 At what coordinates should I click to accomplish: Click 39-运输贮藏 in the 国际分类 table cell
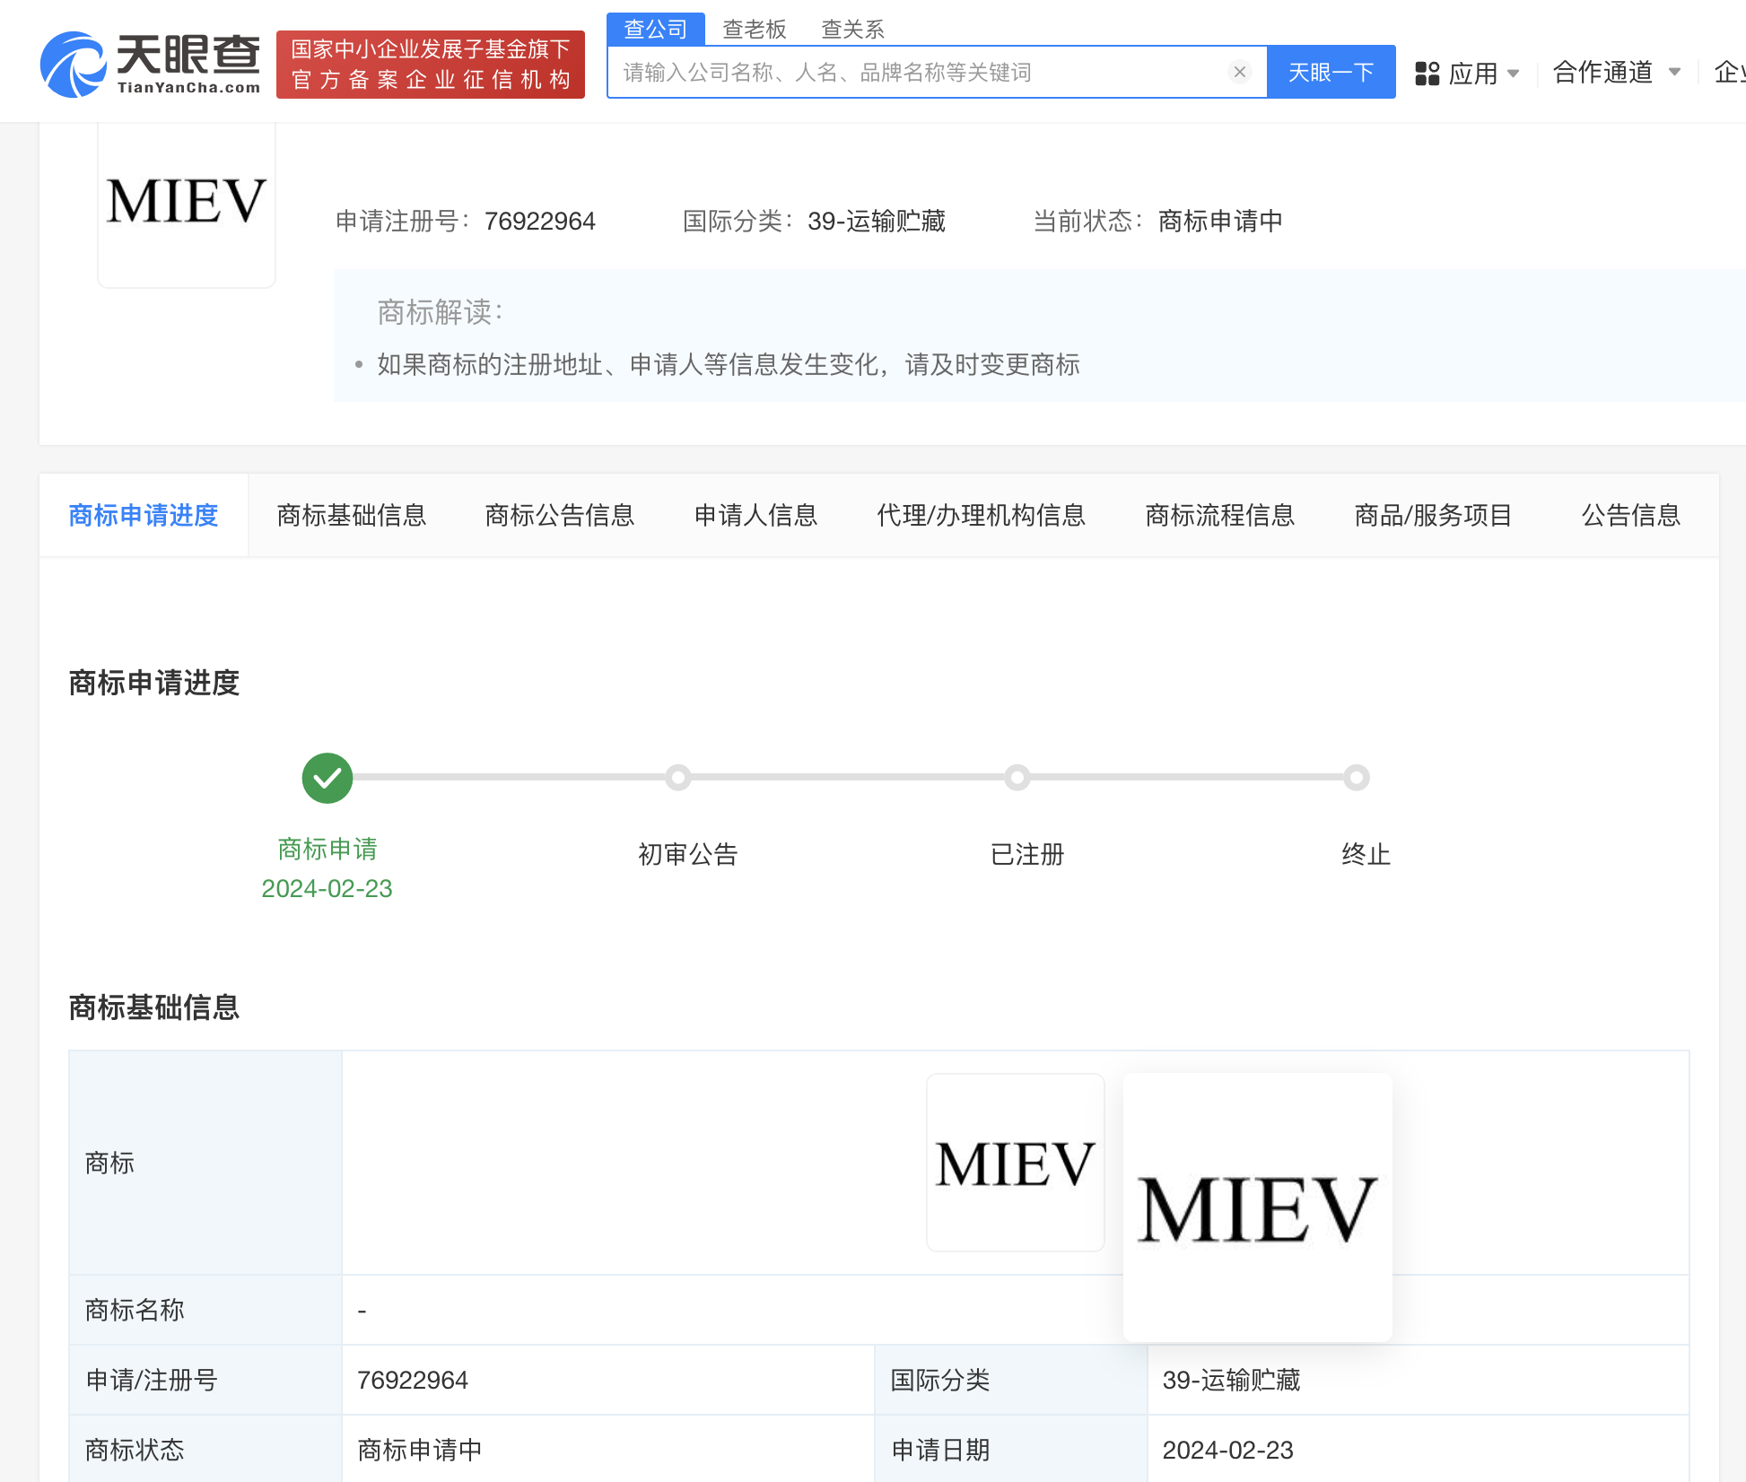coord(1232,1380)
